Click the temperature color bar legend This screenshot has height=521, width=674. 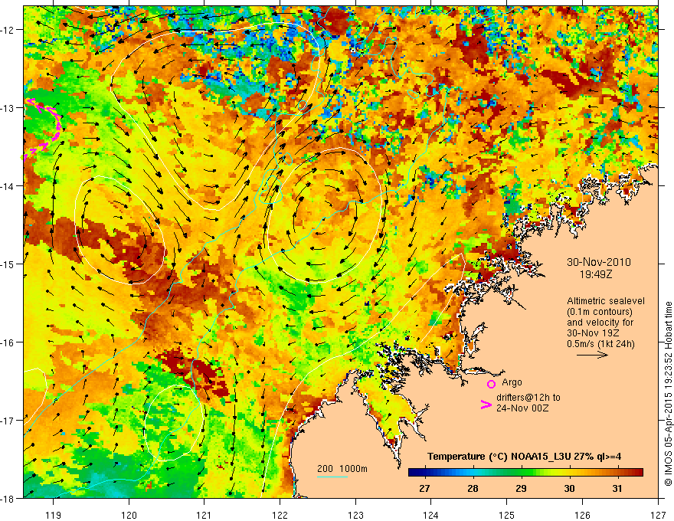(x=525, y=473)
